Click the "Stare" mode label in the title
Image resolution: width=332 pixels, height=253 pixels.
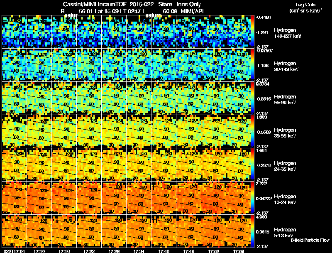[x=165, y=4]
